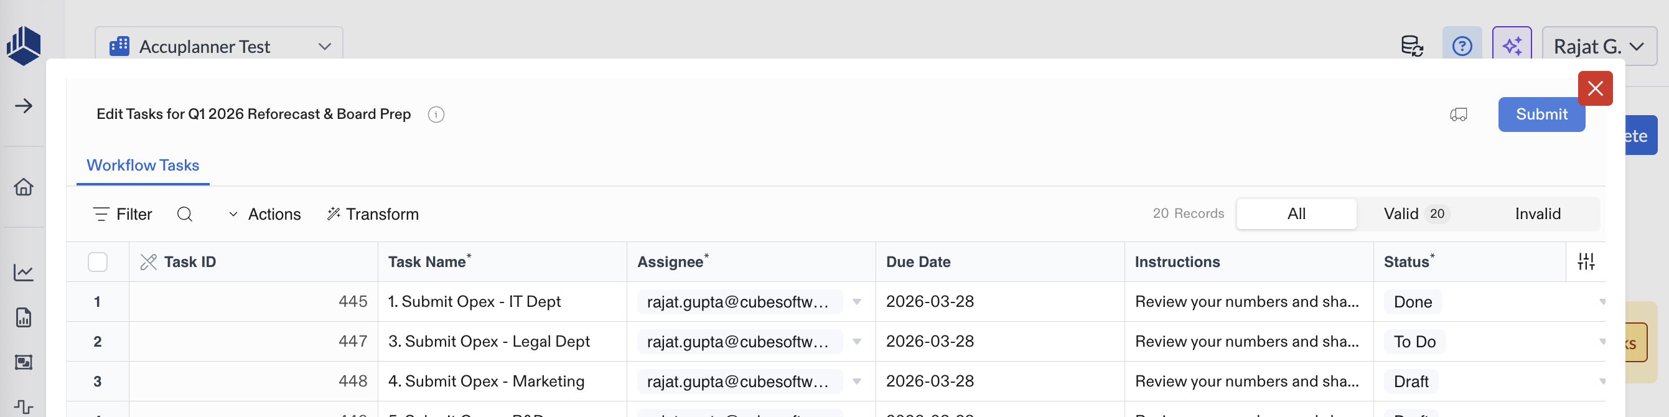Screen dimensions: 1669x417
Task: Open assignee dropdown for task 445
Action: [x=856, y=302]
